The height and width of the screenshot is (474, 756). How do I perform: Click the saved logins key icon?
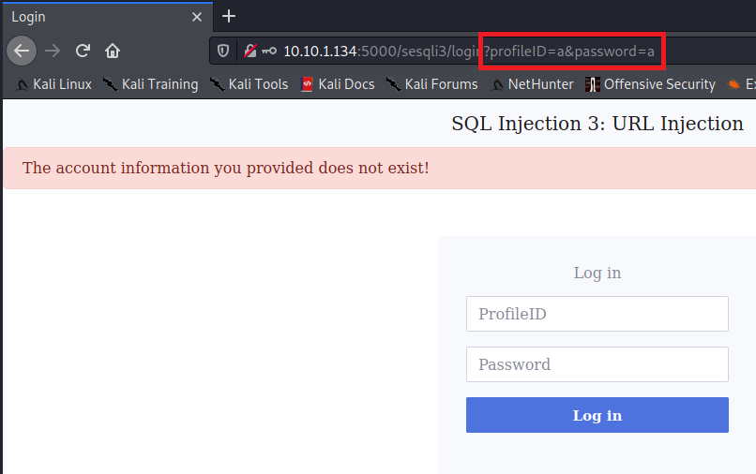click(x=268, y=51)
